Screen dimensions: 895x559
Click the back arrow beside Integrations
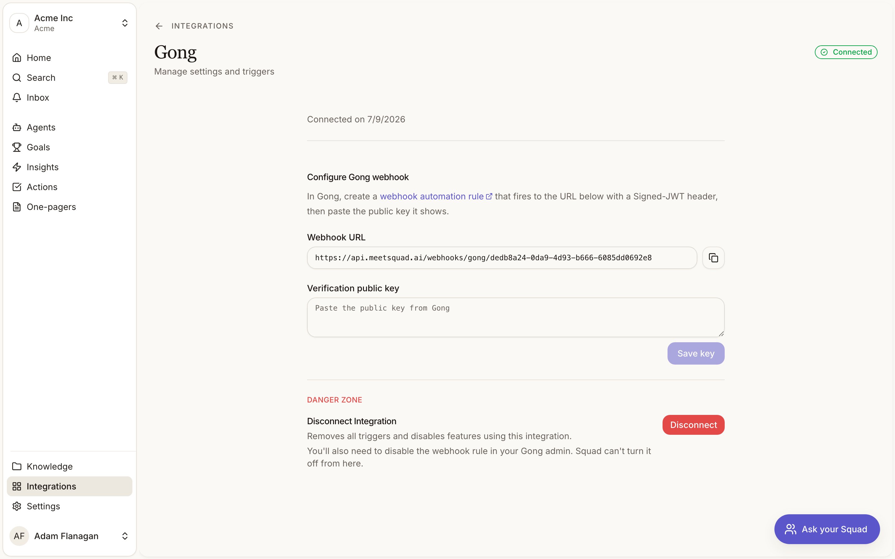(x=159, y=26)
